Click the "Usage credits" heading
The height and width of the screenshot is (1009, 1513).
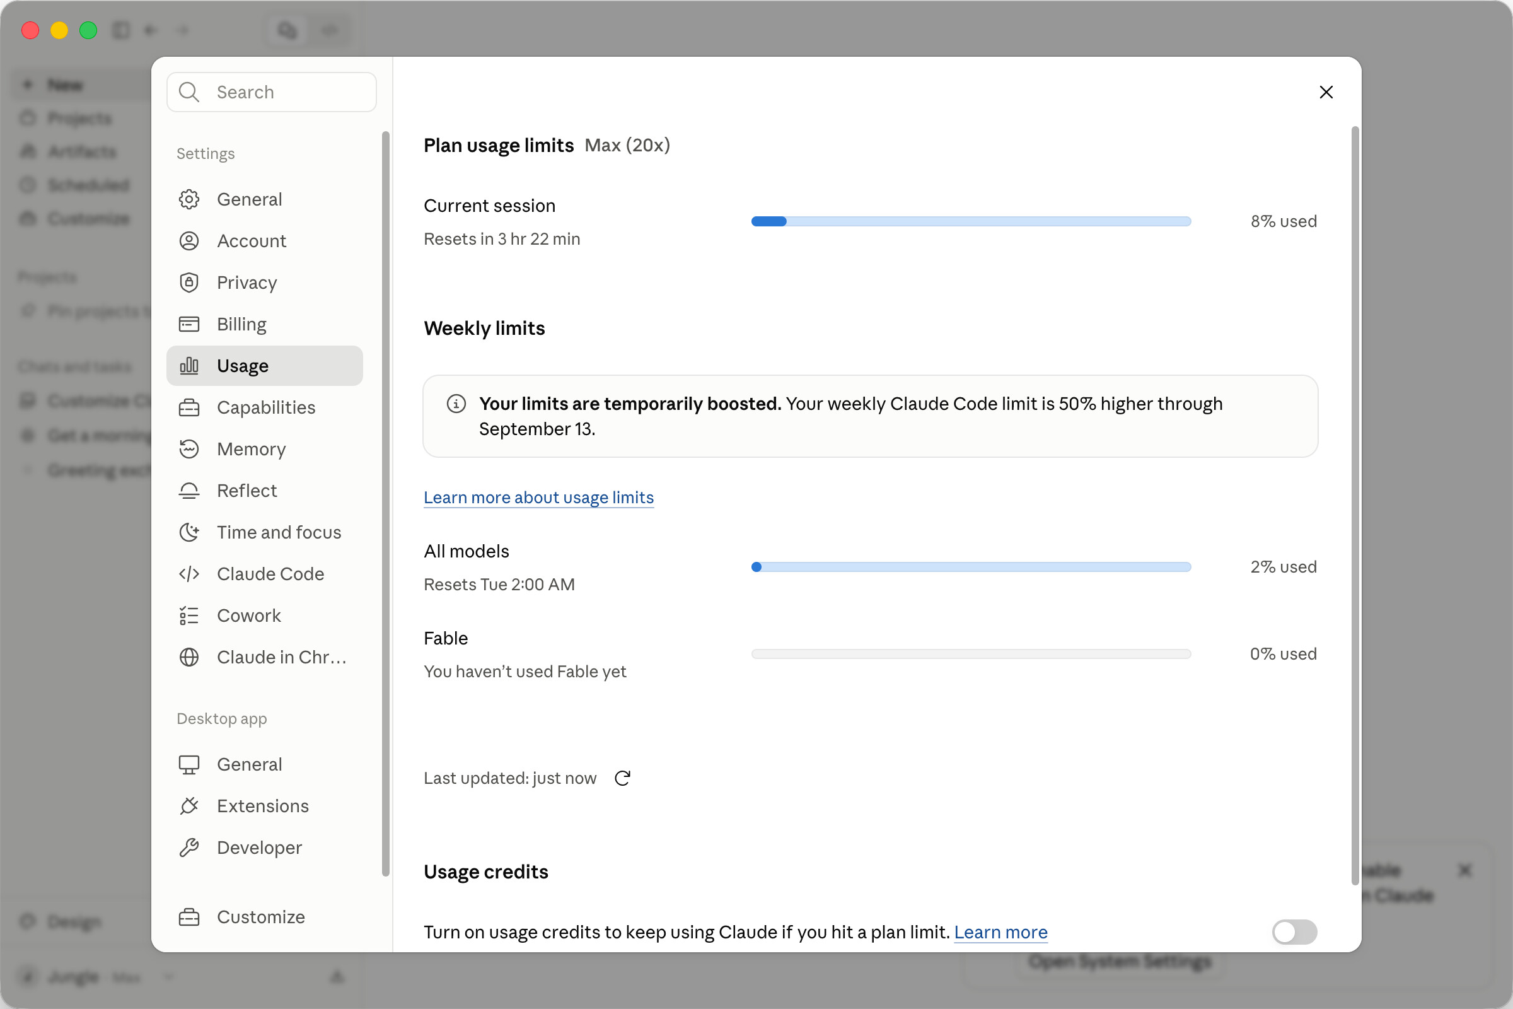coord(485,872)
